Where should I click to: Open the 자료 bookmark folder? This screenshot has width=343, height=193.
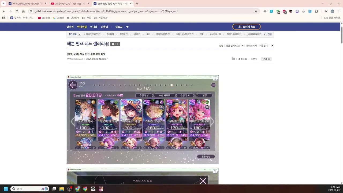click(x=87, y=18)
